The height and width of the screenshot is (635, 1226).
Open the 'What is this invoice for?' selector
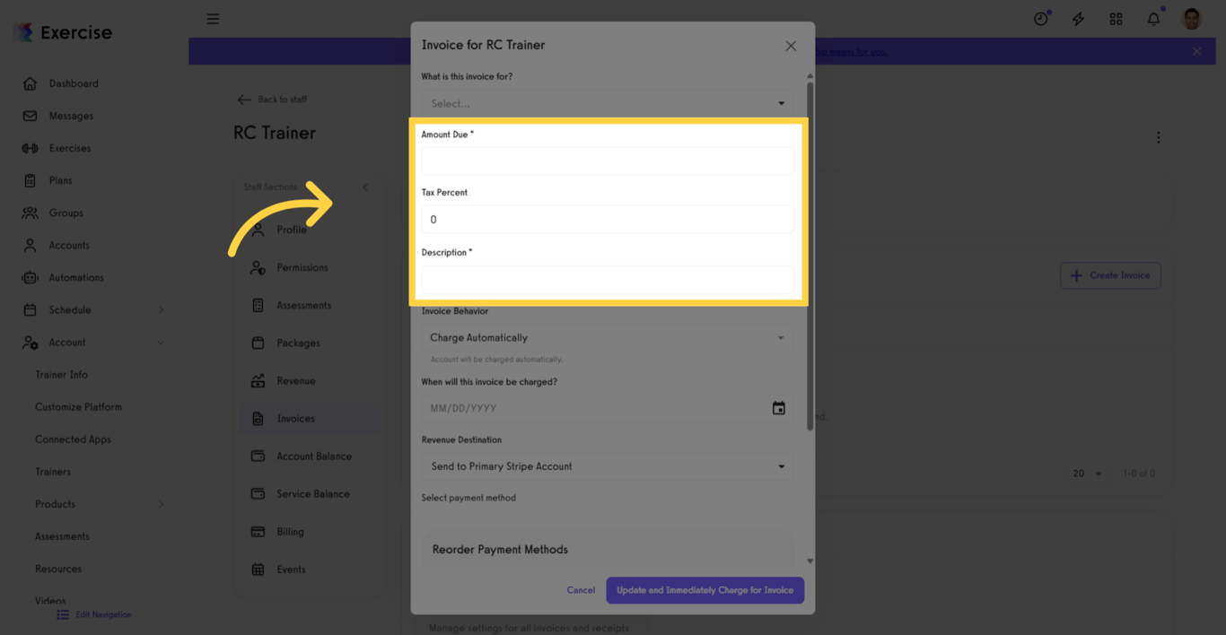(x=608, y=102)
